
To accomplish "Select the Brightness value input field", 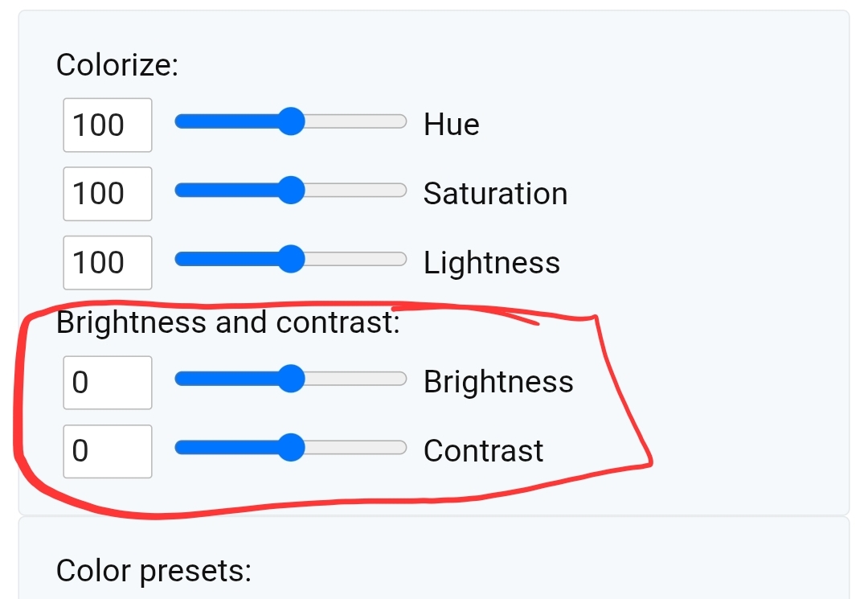I will pos(108,382).
